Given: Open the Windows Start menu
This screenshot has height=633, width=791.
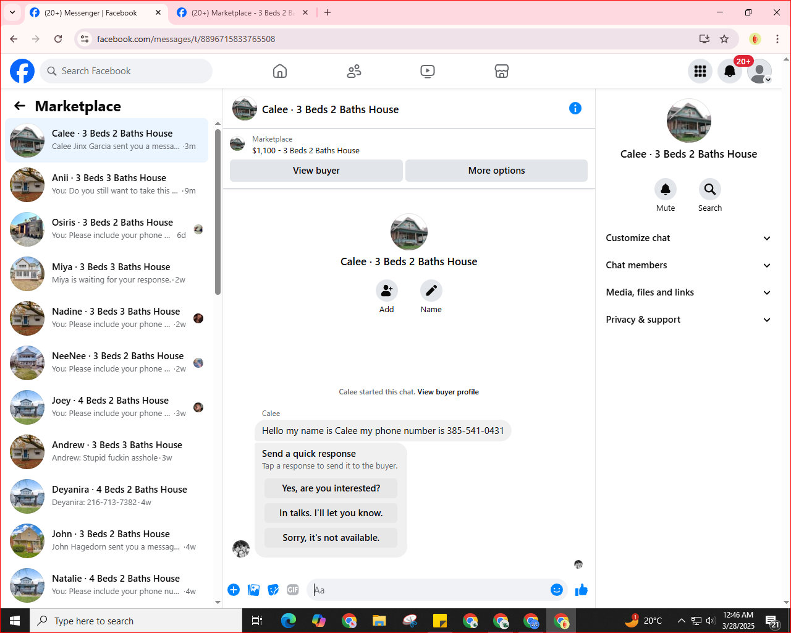Looking at the screenshot, I should click(x=15, y=621).
